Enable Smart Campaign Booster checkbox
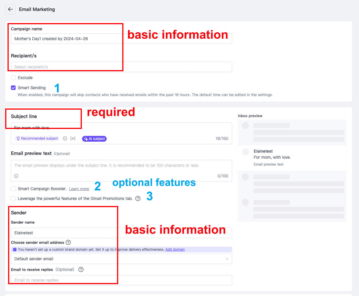 (13, 189)
